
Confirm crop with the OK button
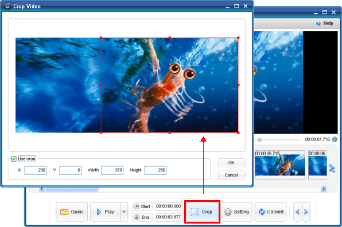[231, 163]
